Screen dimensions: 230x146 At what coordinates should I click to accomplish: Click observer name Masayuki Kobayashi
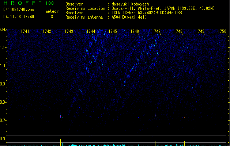click(x=131, y=4)
